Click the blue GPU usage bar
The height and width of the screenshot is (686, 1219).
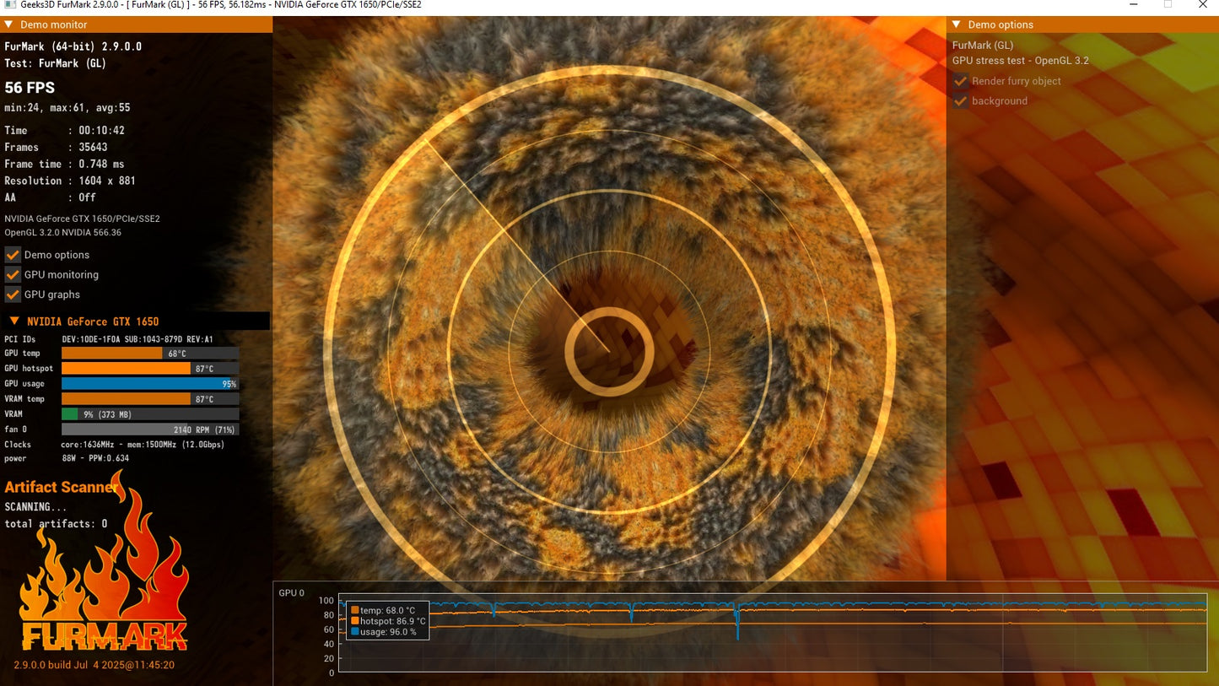149,384
